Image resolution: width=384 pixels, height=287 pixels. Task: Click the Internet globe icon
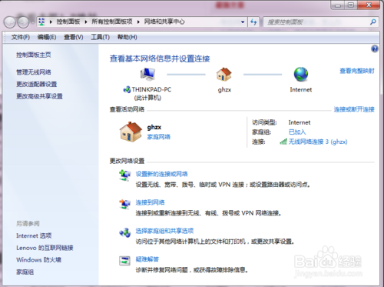tap(301, 75)
